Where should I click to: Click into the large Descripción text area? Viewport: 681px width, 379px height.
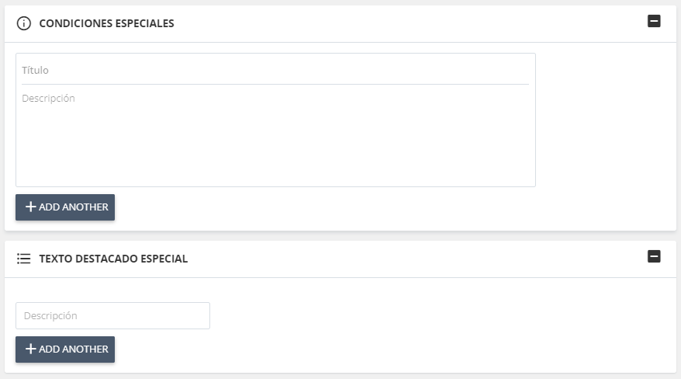coord(275,134)
